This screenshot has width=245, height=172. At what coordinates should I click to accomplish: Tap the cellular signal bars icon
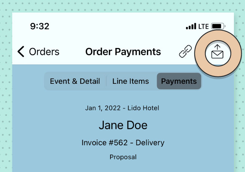191,26
